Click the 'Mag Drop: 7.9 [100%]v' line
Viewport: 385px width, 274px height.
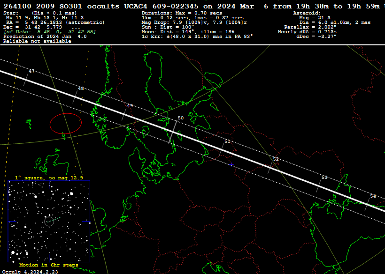point(194,22)
